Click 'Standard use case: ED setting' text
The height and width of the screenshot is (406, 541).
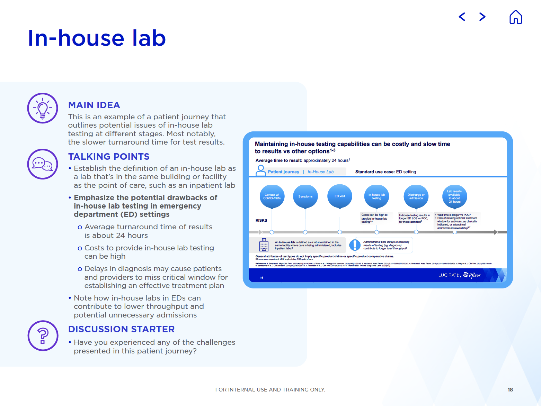pyautogui.click(x=385, y=172)
